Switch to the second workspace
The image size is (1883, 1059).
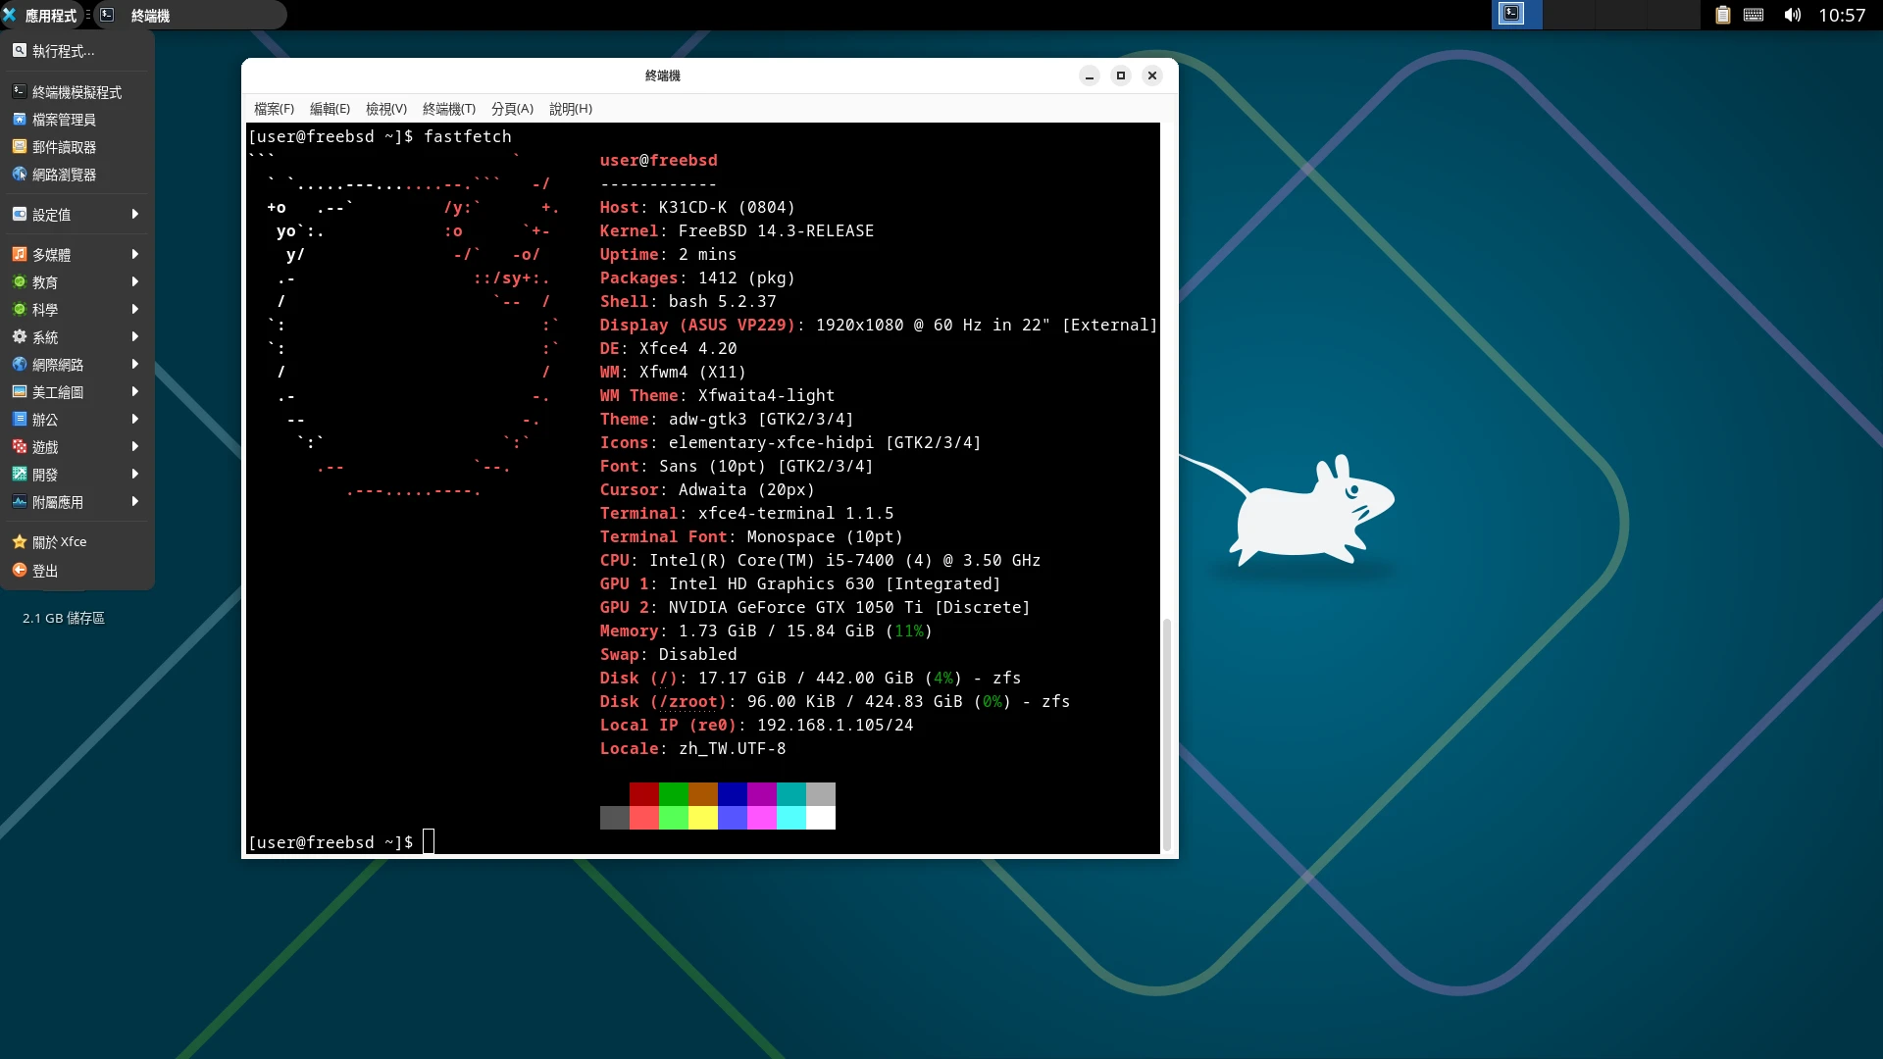[x=1569, y=15]
